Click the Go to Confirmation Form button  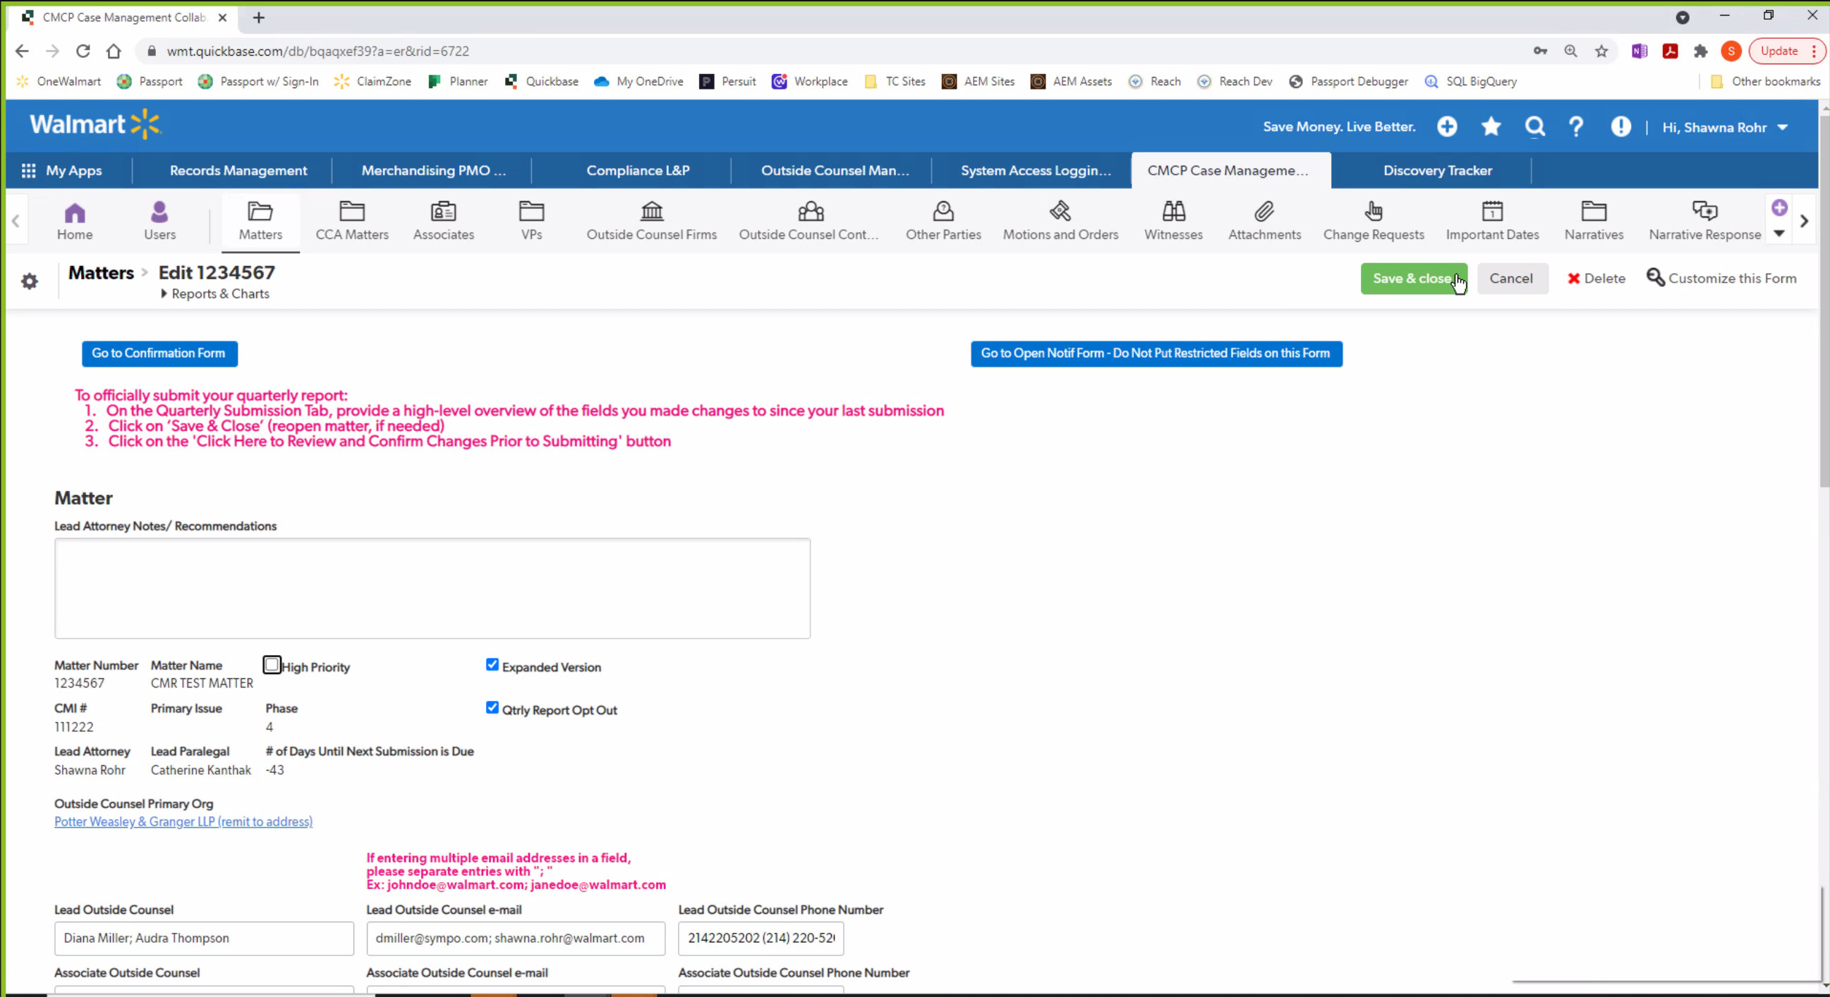(x=159, y=354)
